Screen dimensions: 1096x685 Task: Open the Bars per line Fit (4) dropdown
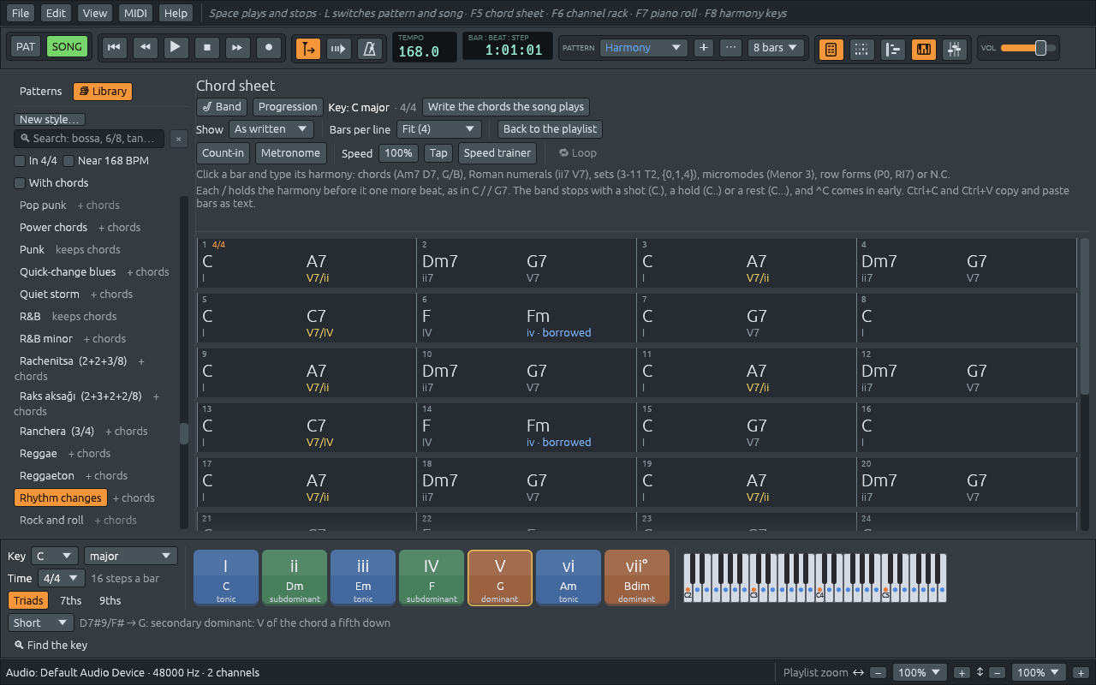(x=439, y=129)
